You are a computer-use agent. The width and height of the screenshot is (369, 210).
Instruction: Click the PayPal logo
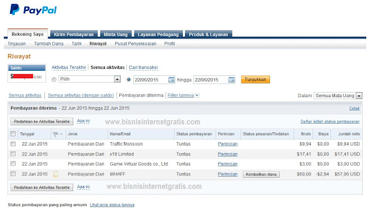pyautogui.click(x=33, y=10)
